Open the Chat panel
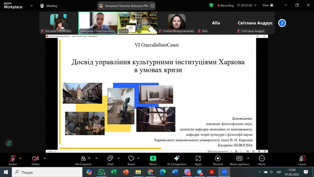 (110, 160)
